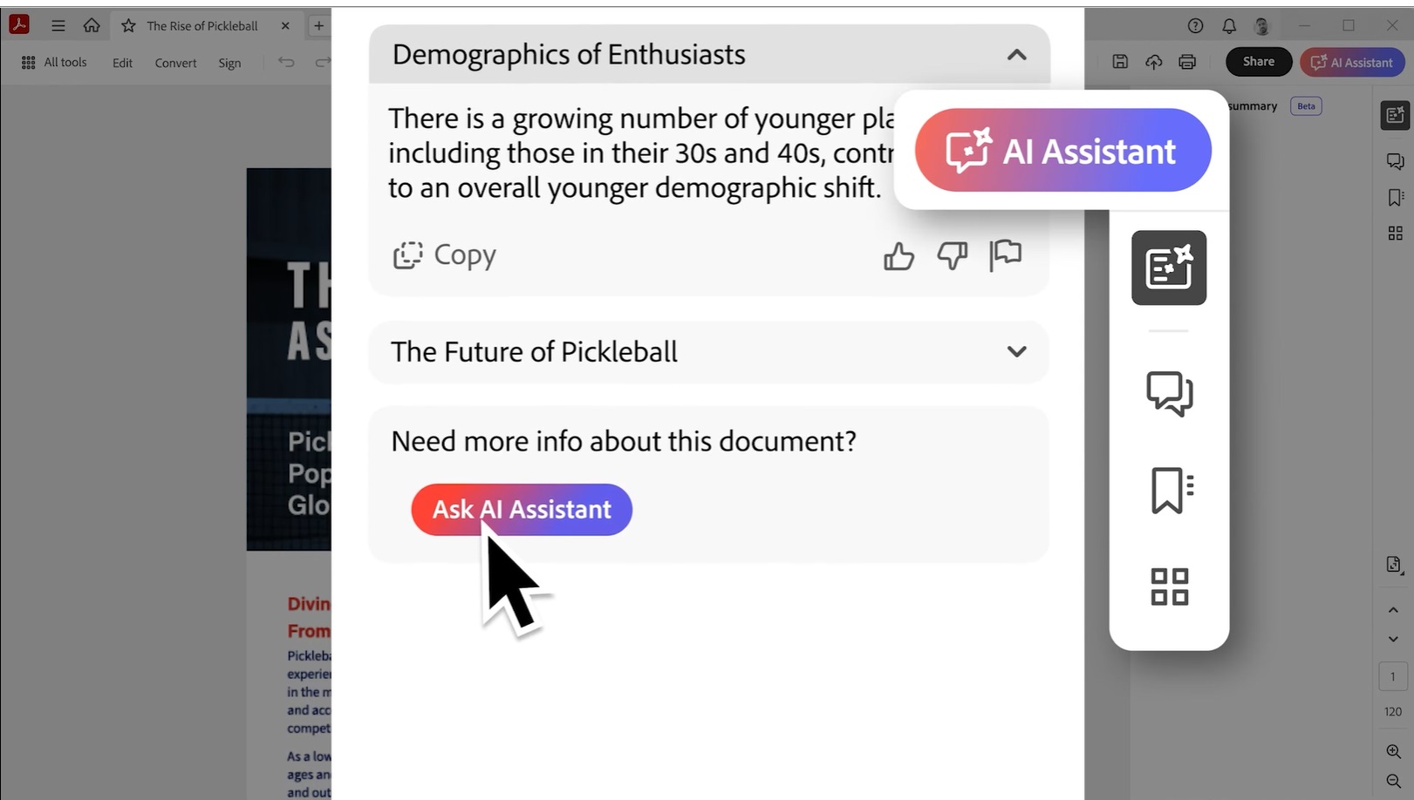
Task: Collapse the Demographics of Enthusiasts section
Action: pyautogui.click(x=1015, y=54)
